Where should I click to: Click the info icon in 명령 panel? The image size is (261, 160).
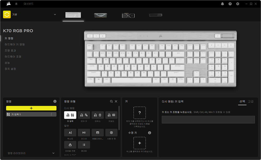pos(55,101)
